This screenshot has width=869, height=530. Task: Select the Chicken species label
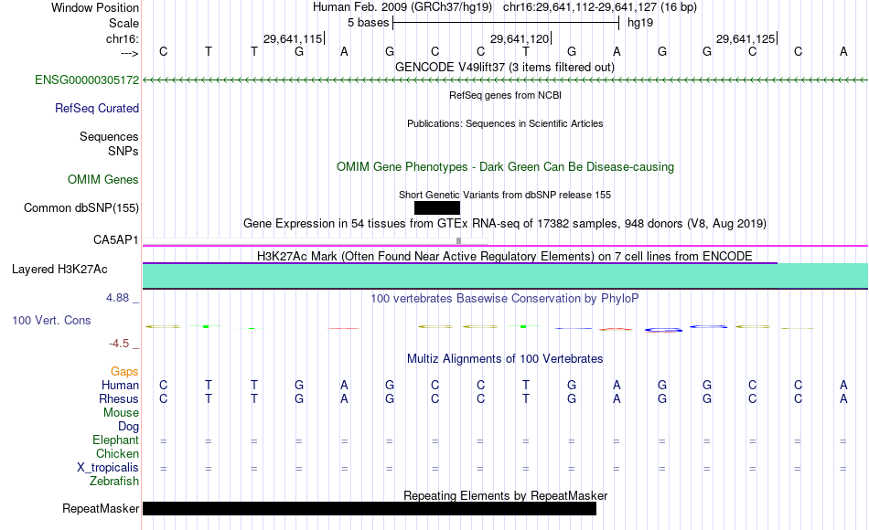click(x=117, y=453)
